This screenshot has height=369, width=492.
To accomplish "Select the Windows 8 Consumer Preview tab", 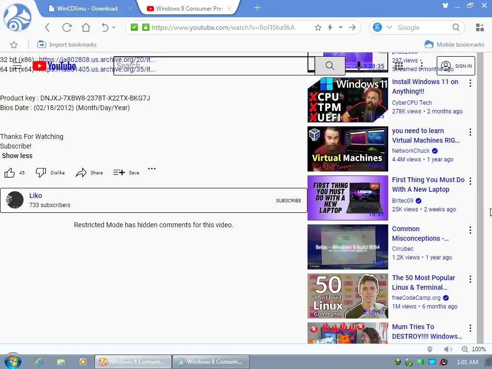I will coord(189,9).
